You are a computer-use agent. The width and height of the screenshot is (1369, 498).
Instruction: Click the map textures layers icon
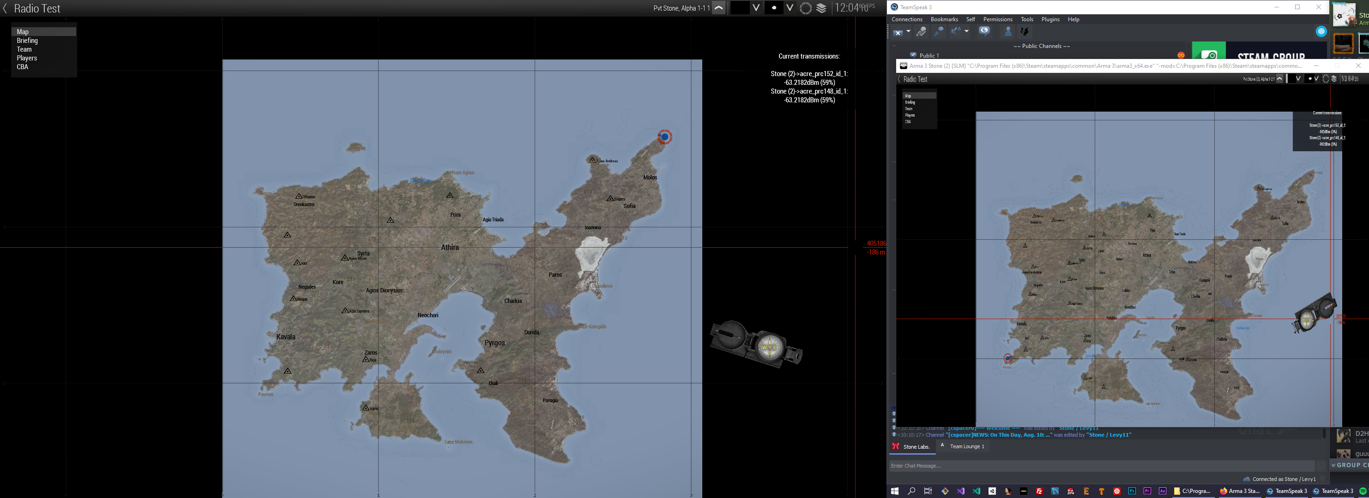[x=821, y=8]
